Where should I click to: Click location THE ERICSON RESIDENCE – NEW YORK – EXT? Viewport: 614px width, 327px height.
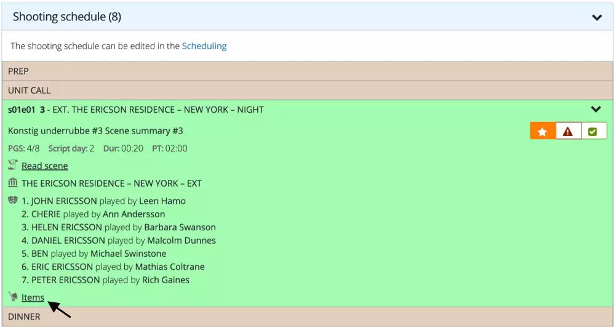pos(111,184)
